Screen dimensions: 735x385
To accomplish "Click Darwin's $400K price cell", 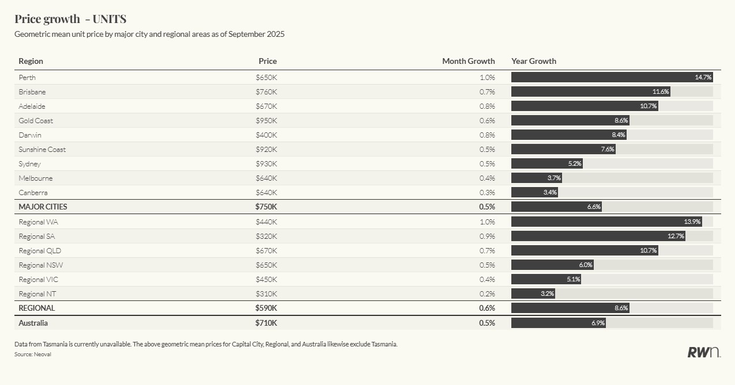I will [266, 135].
